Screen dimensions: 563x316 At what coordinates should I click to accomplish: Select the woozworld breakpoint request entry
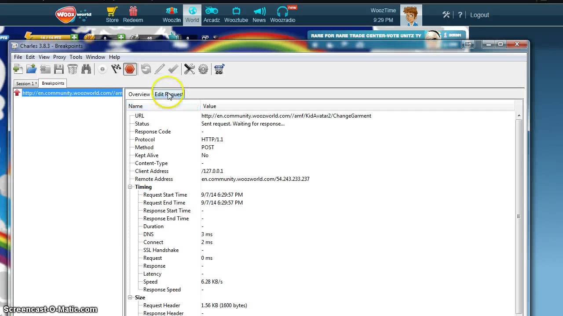point(68,93)
